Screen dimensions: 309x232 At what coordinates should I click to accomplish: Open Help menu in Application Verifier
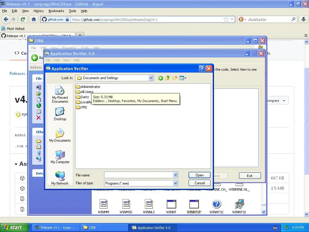pos(76,60)
